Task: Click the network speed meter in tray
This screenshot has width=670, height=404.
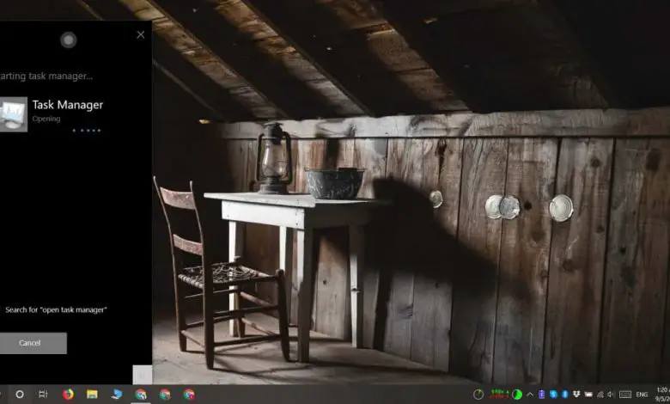Action: (499, 394)
